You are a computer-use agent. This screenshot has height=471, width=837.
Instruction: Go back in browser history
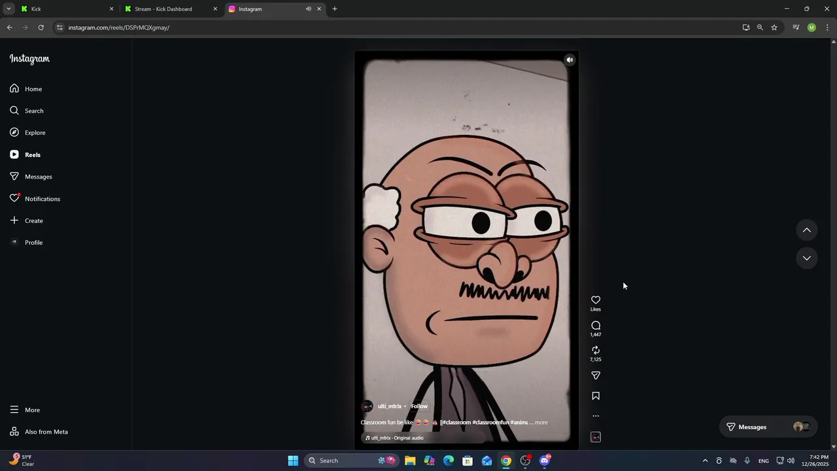pyautogui.click(x=9, y=27)
